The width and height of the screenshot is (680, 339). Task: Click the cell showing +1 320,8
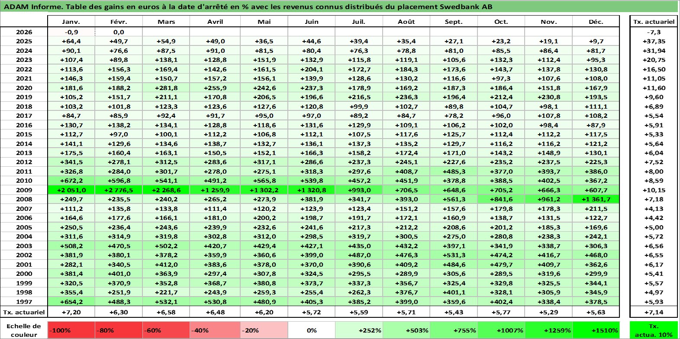(x=312, y=190)
